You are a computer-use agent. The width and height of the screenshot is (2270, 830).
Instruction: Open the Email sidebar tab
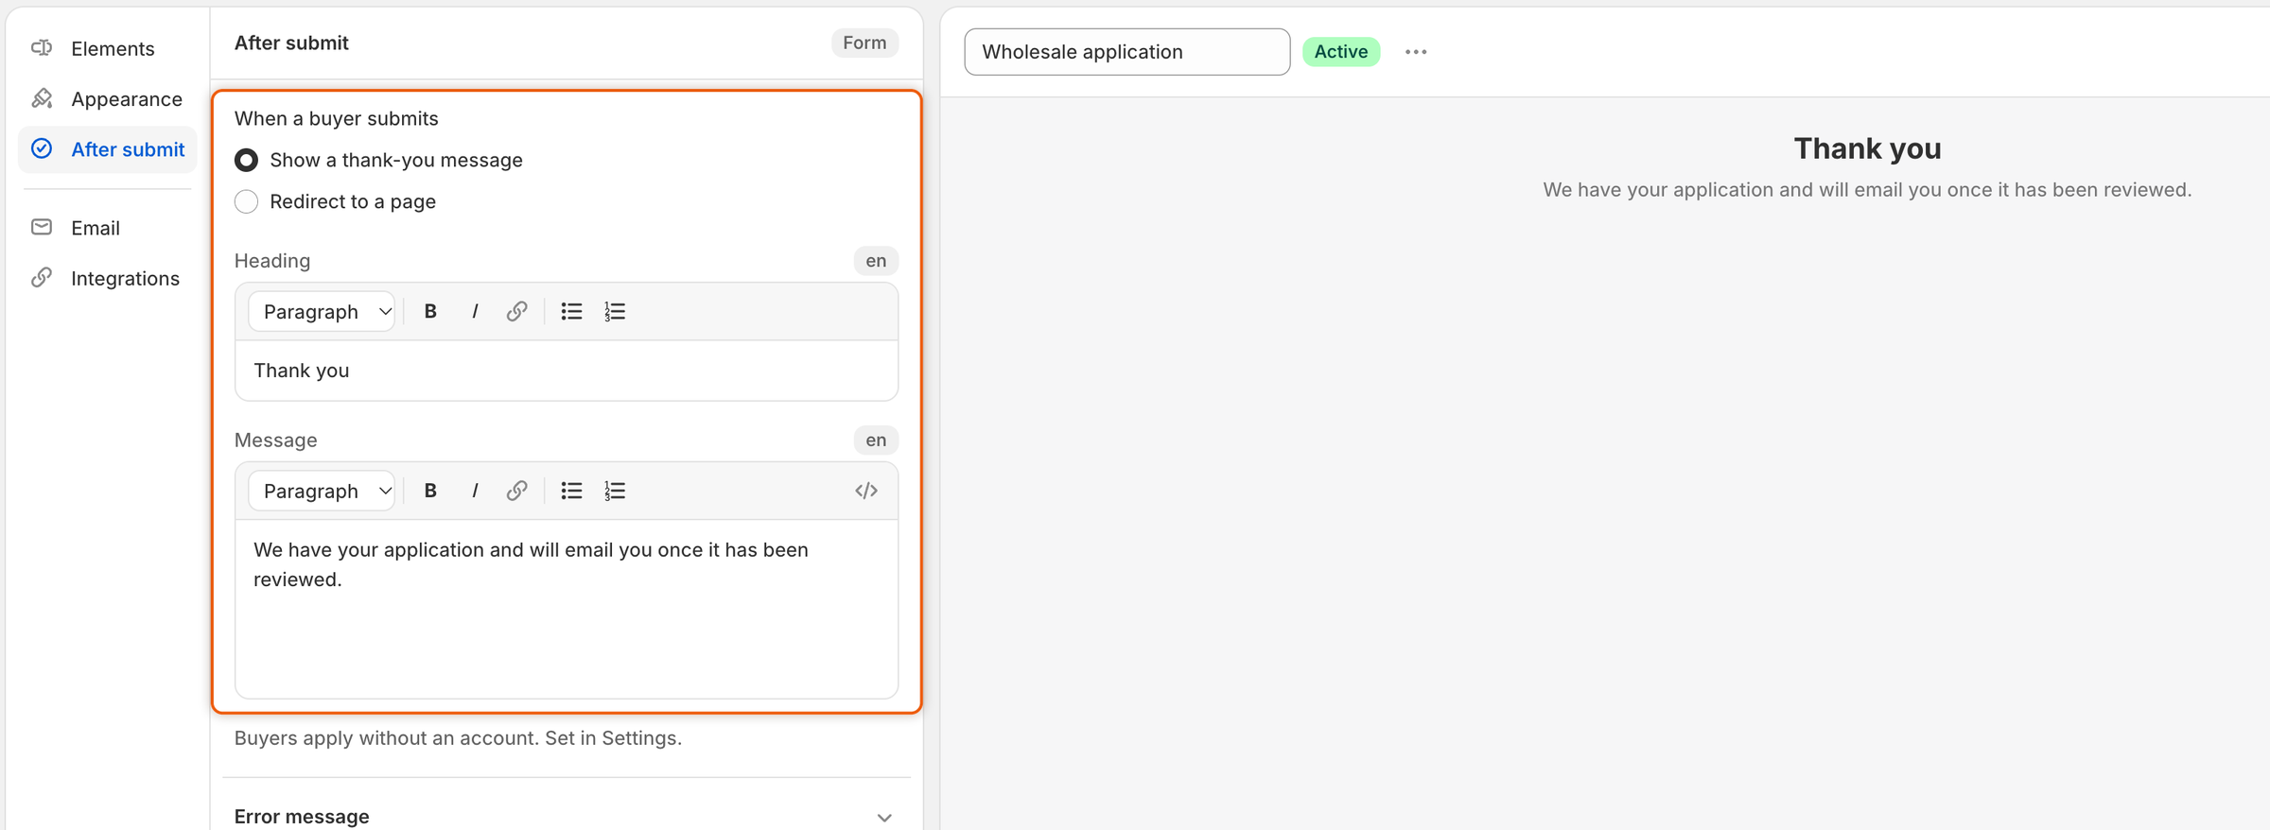tap(108, 228)
